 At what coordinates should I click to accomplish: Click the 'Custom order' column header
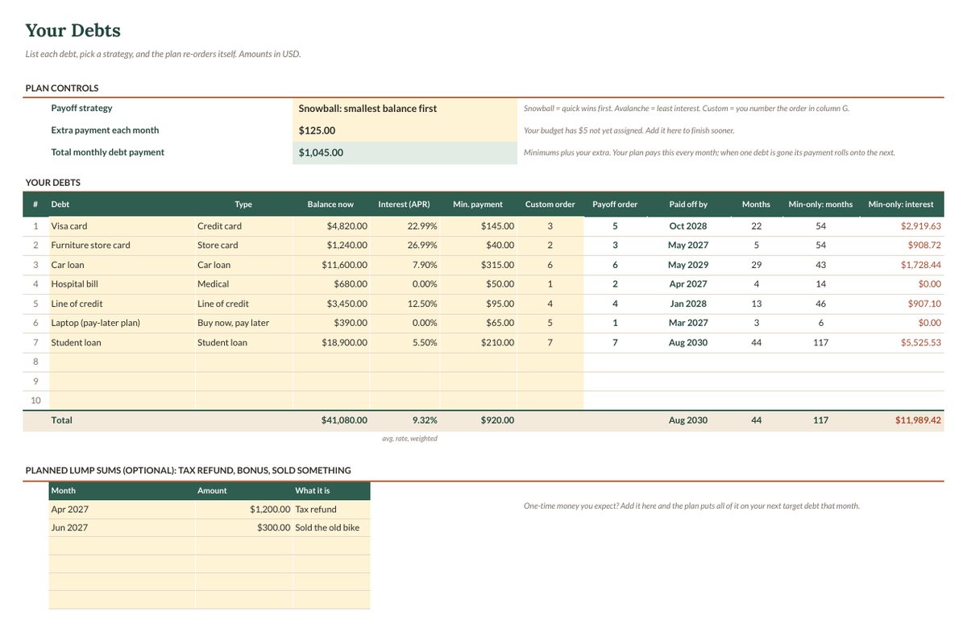(x=550, y=204)
